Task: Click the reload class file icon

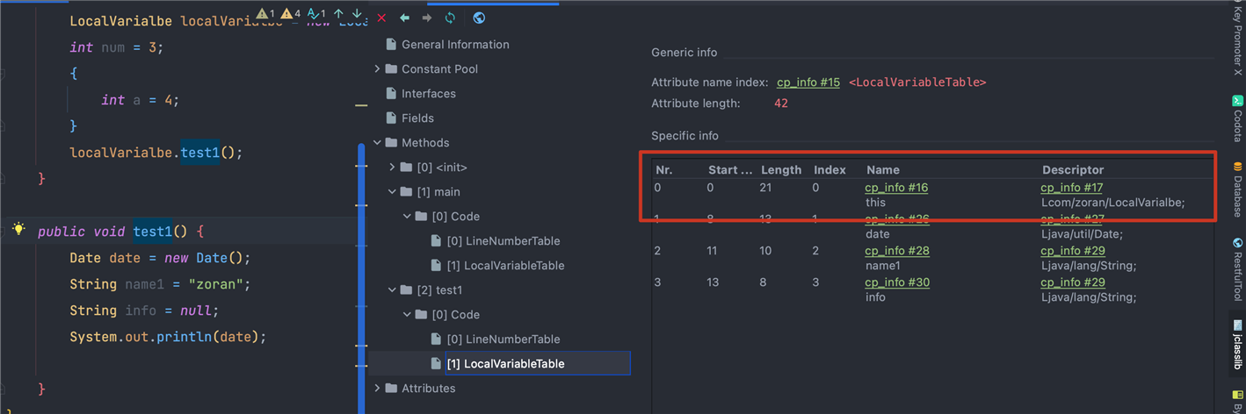Action: 450,18
